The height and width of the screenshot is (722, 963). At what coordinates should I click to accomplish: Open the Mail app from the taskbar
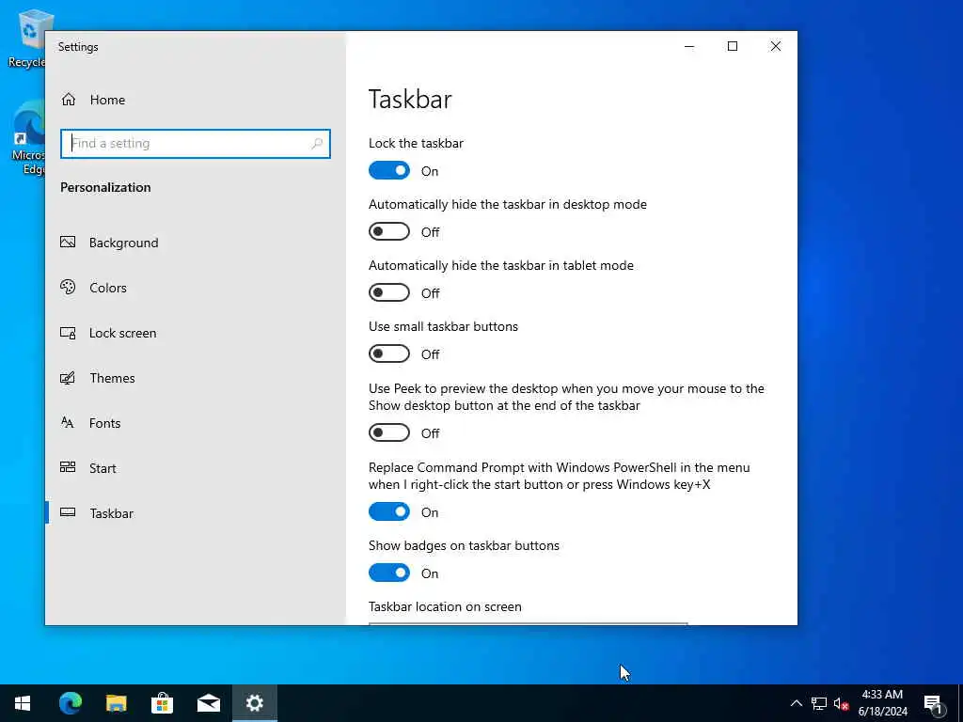pos(208,703)
